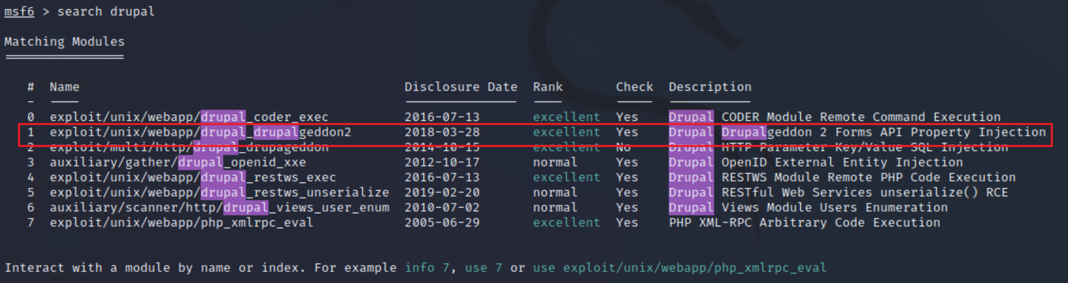
Task: Click disclosure date 2014-10-15
Action: 442,147
